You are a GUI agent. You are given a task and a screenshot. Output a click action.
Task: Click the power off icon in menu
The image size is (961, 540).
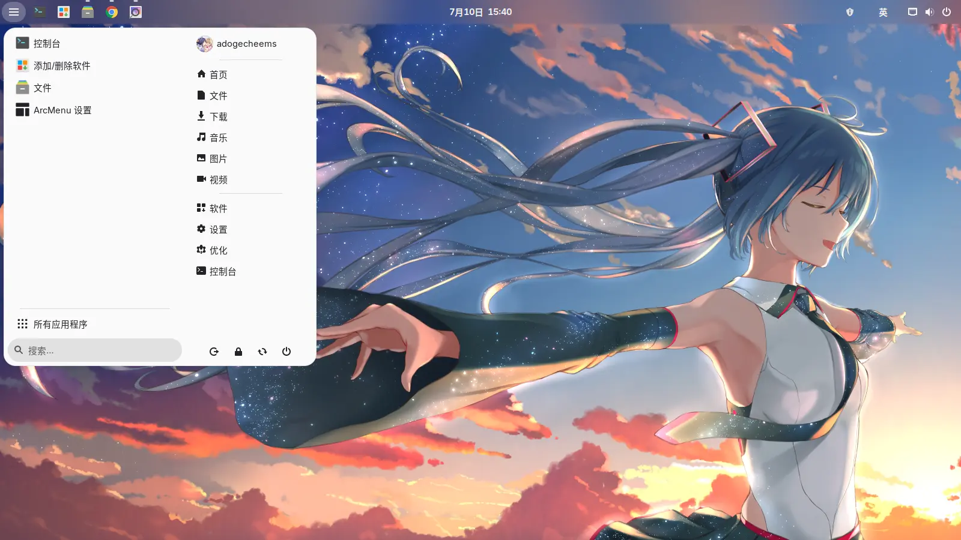pos(286,352)
